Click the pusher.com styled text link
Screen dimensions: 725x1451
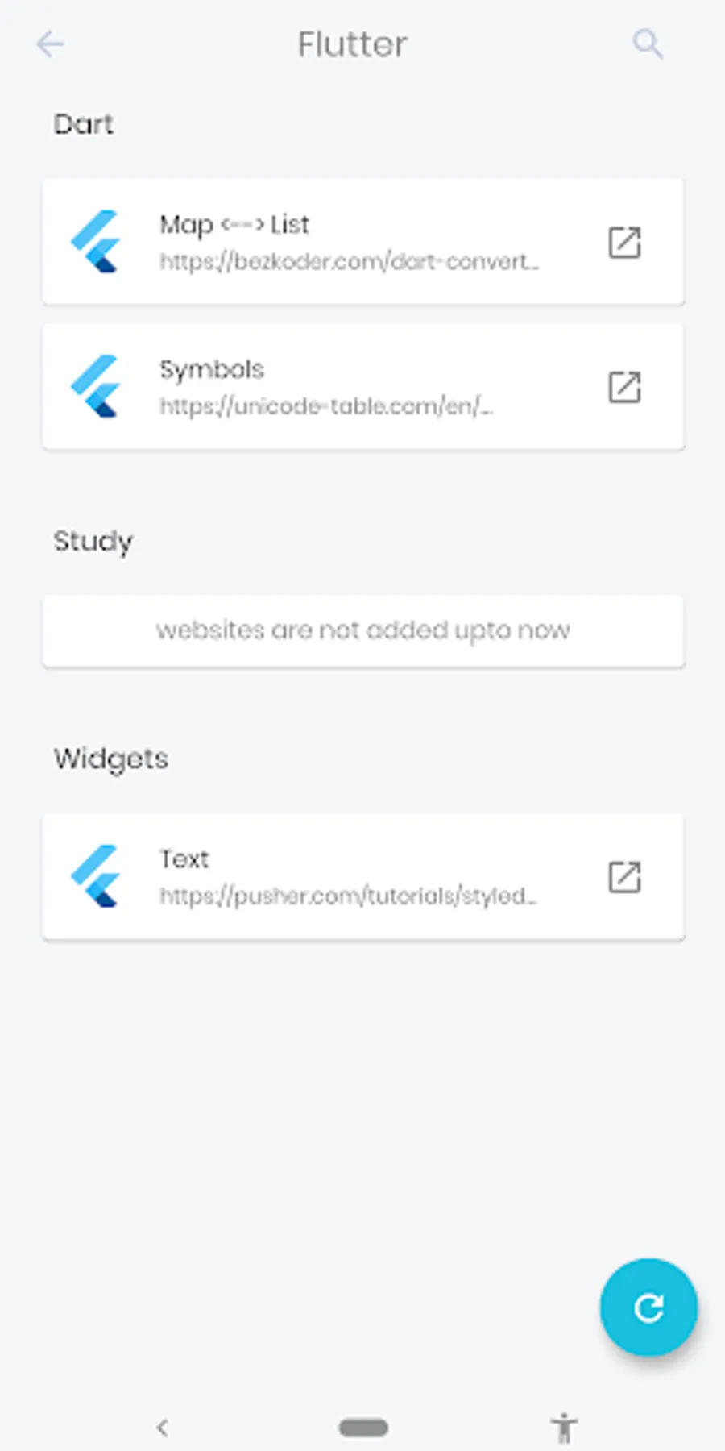348,896
